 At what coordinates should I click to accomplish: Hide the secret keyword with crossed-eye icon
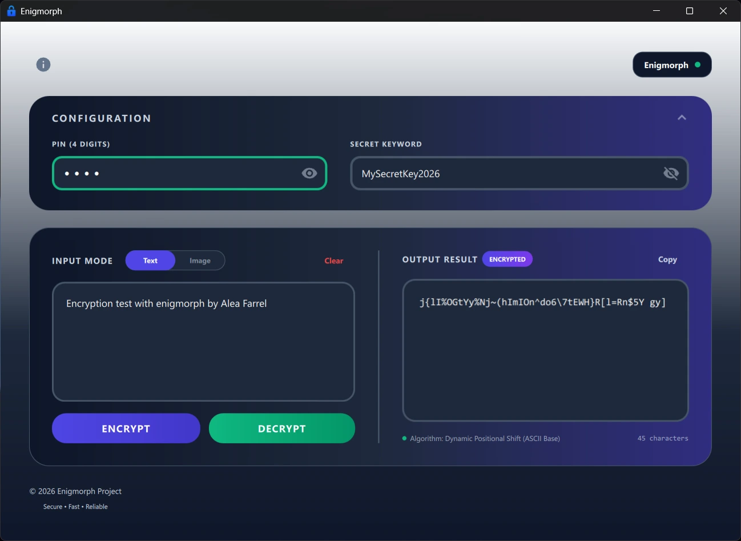coord(671,173)
